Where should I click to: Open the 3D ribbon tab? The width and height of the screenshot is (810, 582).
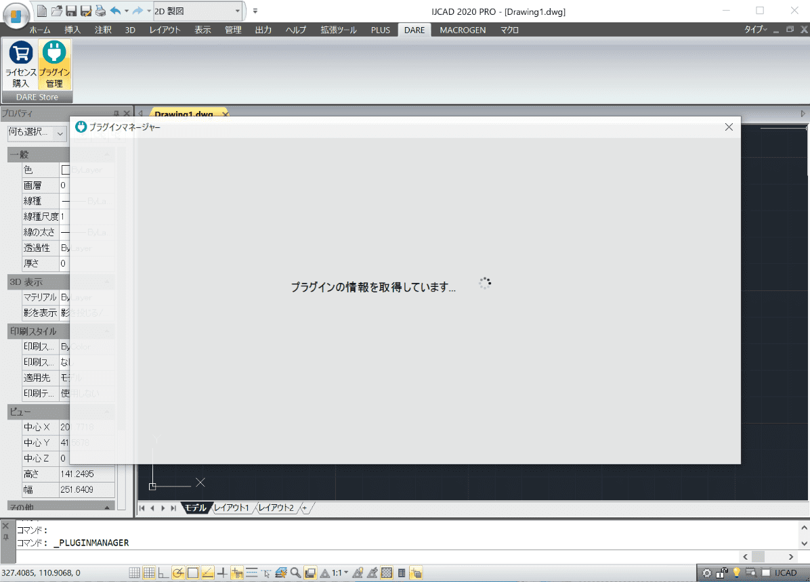click(130, 30)
